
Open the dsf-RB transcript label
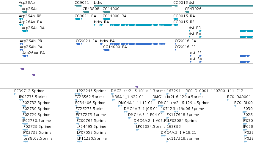(x=195, y=28)
